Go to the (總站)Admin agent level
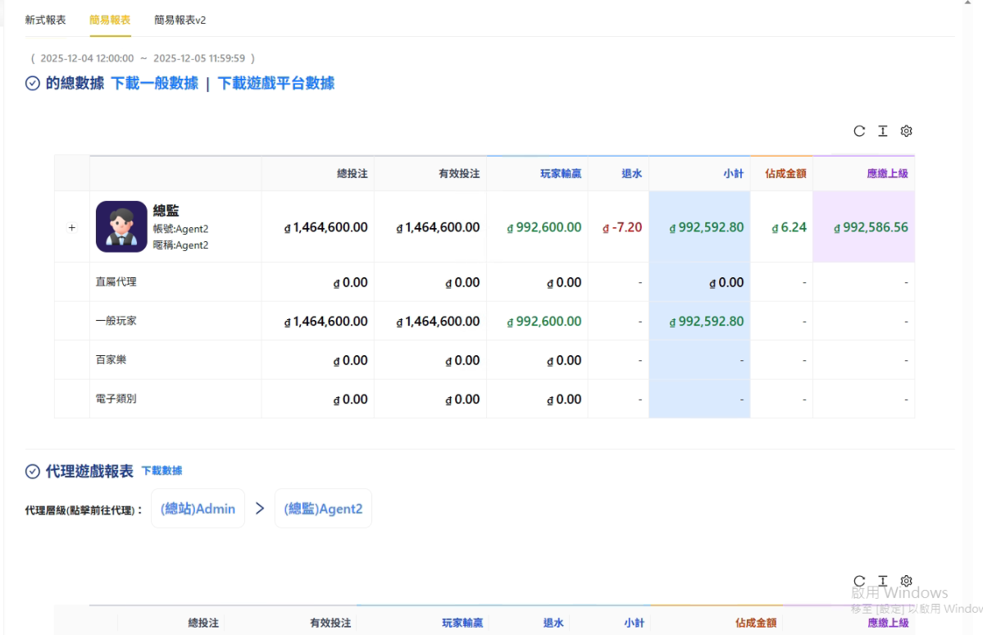983x635 pixels. 198,509
